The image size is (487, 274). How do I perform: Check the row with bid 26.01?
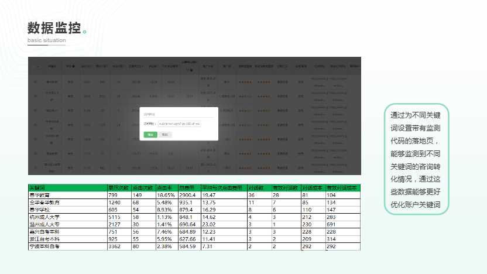click(x=35, y=82)
